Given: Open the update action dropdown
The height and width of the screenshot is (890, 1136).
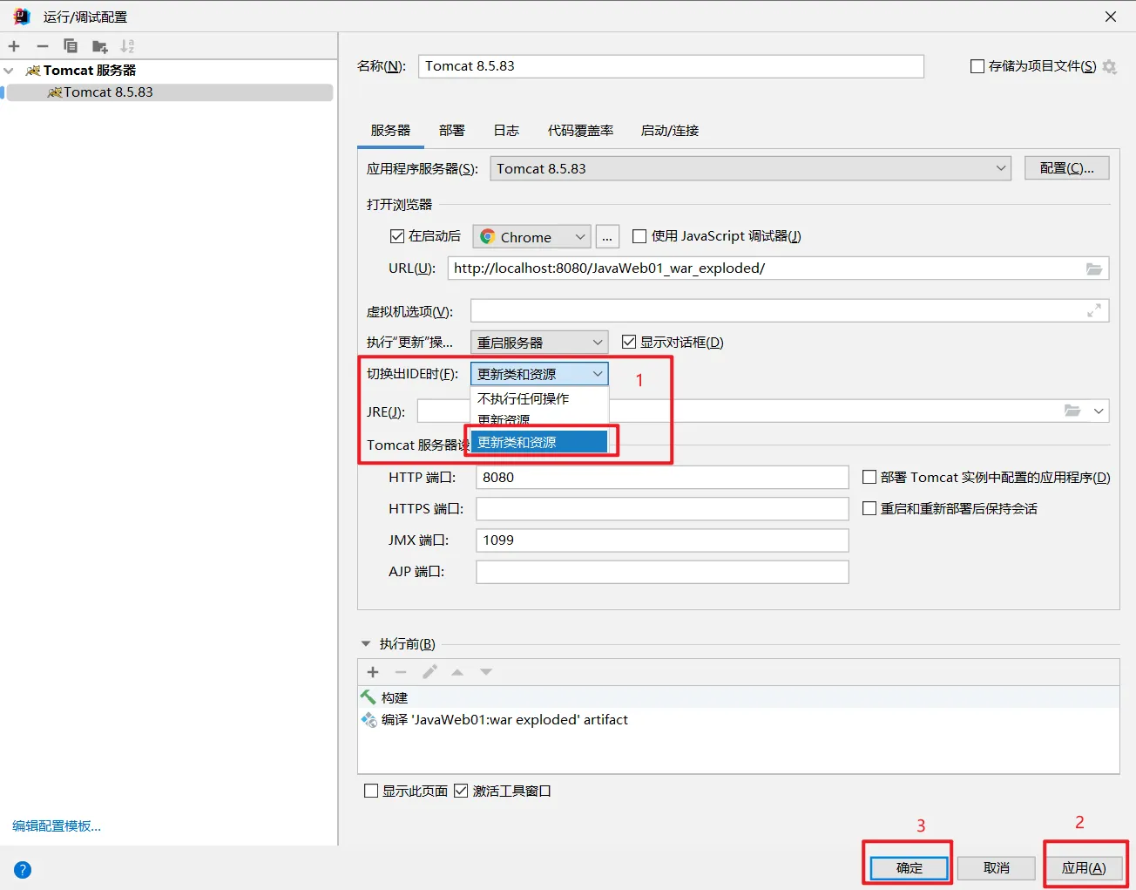Looking at the screenshot, I should click(538, 343).
